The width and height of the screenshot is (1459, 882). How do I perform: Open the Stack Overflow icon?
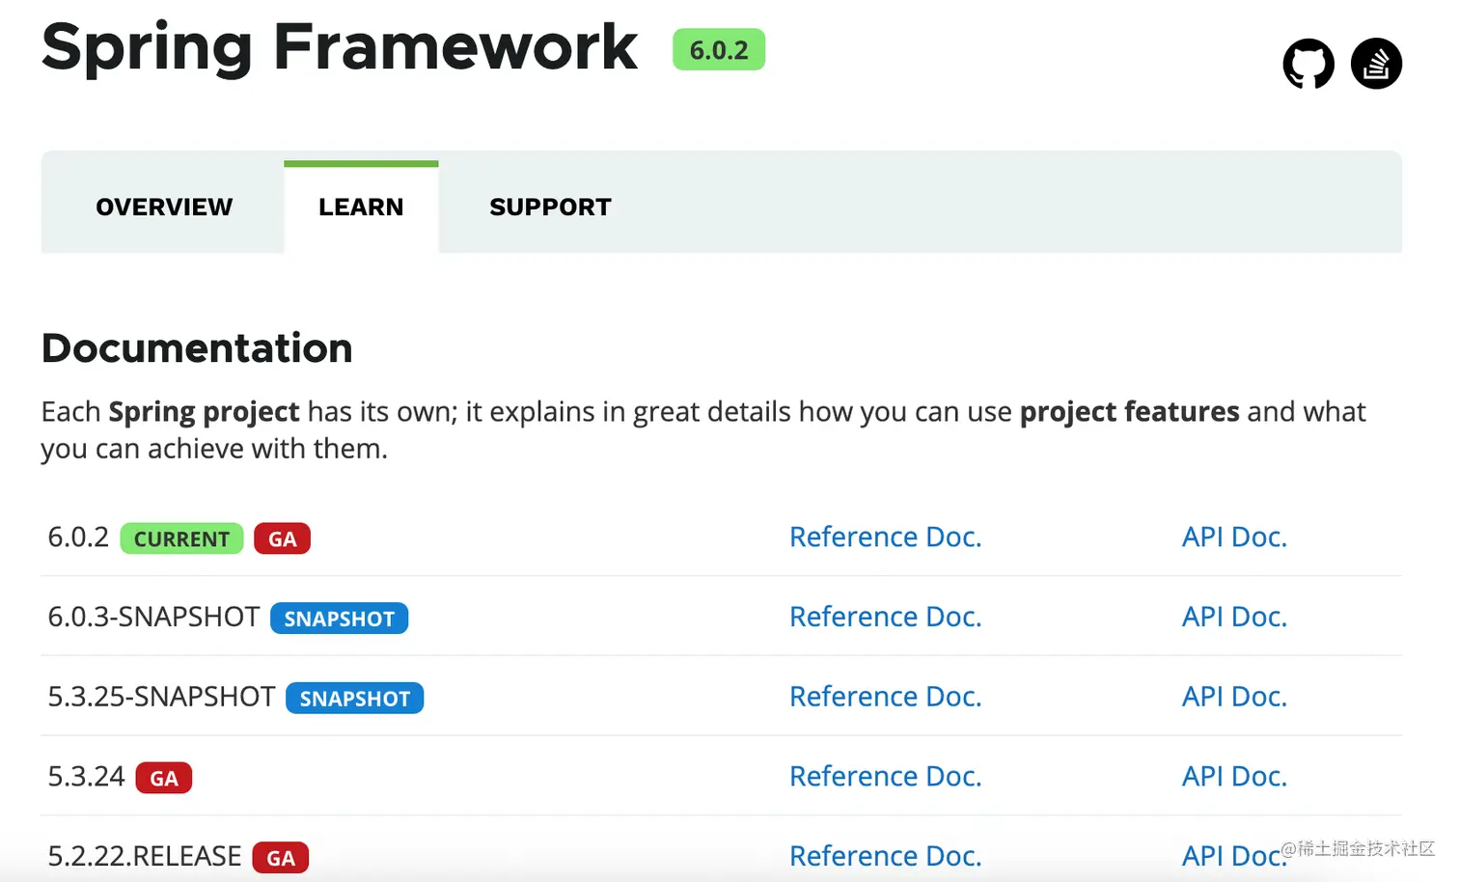pyautogui.click(x=1376, y=64)
